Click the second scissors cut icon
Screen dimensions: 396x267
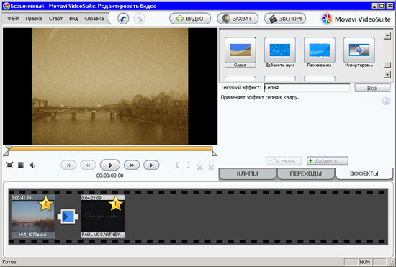(211, 166)
